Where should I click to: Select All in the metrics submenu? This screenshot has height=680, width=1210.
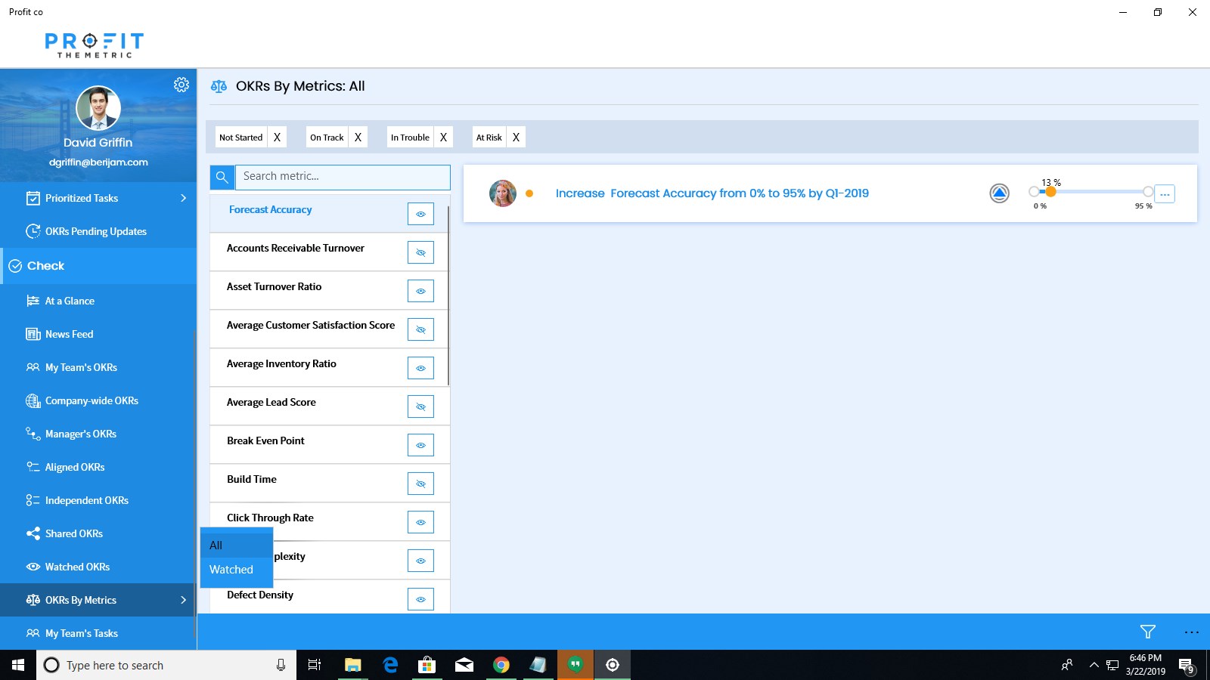tap(237, 545)
